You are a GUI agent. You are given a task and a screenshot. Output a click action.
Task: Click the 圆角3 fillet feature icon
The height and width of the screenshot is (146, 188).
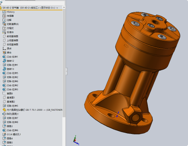pyautogui.click(x=4, y=126)
